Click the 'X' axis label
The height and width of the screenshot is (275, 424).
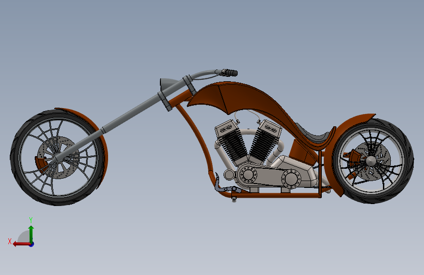(10, 241)
